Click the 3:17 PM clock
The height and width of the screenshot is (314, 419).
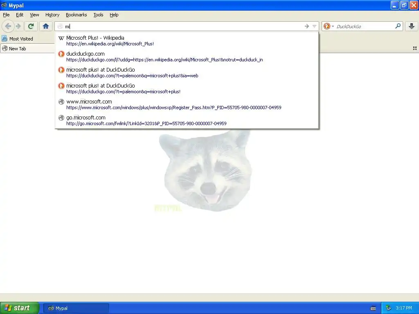pyautogui.click(x=404, y=308)
